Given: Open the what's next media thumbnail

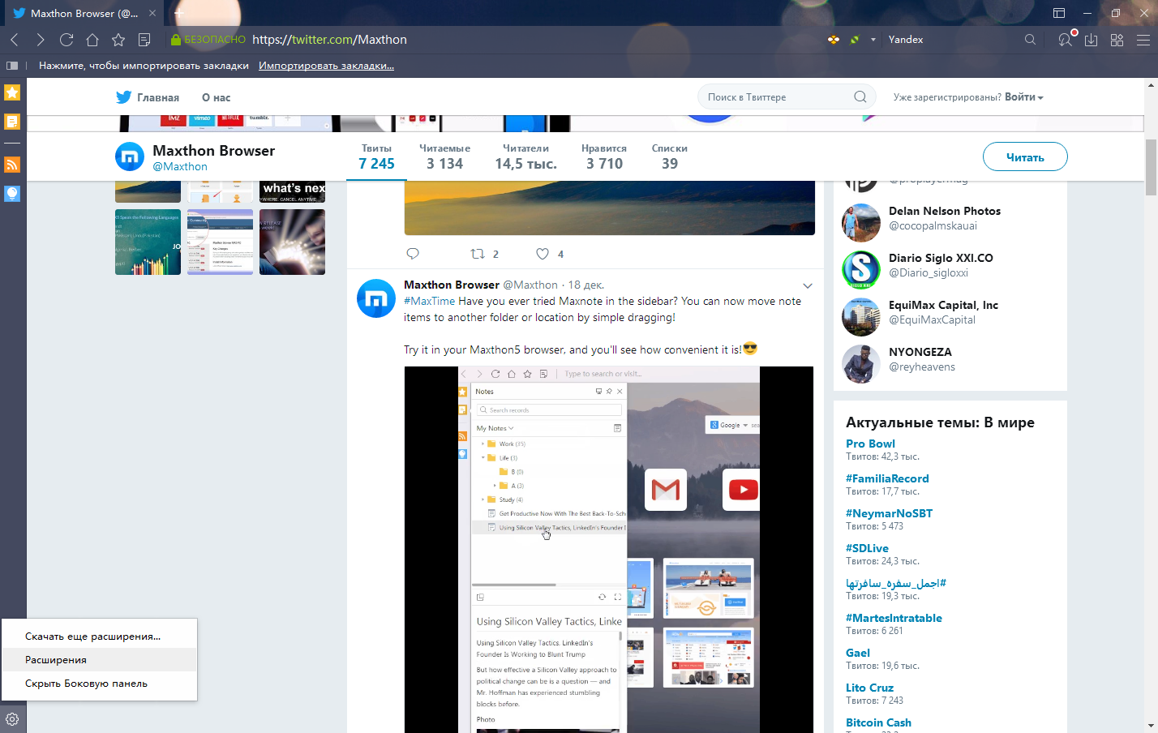Looking at the screenshot, I should (292, 191).
